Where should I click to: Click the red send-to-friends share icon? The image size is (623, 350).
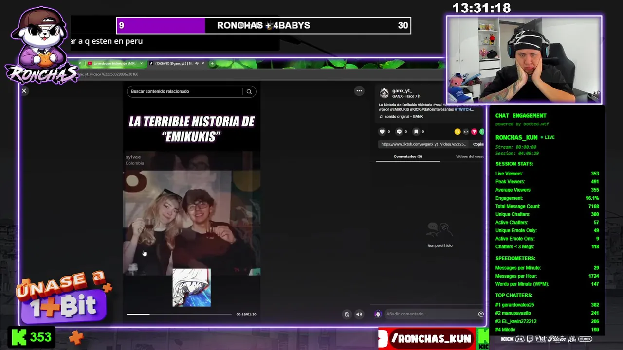[x=474, y=132]
